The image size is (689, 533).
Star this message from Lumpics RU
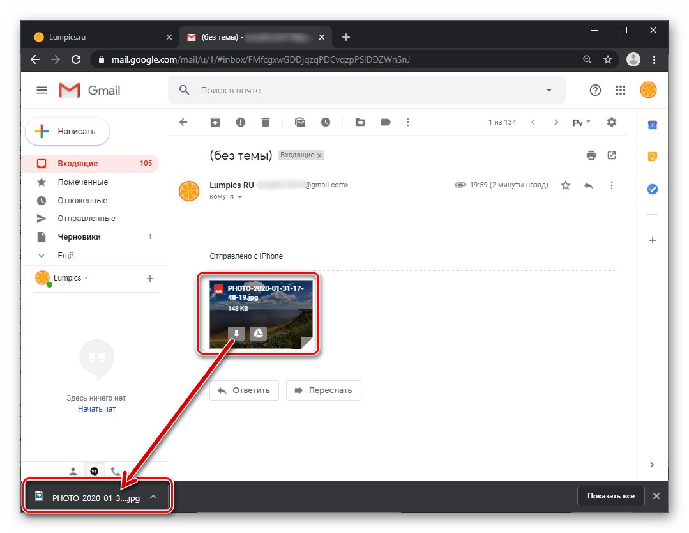click(566, 185)
